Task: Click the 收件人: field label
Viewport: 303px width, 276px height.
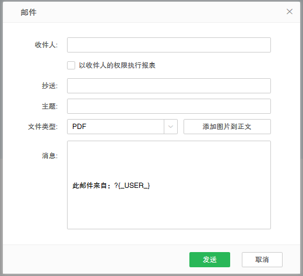Action: click(46, 45)
